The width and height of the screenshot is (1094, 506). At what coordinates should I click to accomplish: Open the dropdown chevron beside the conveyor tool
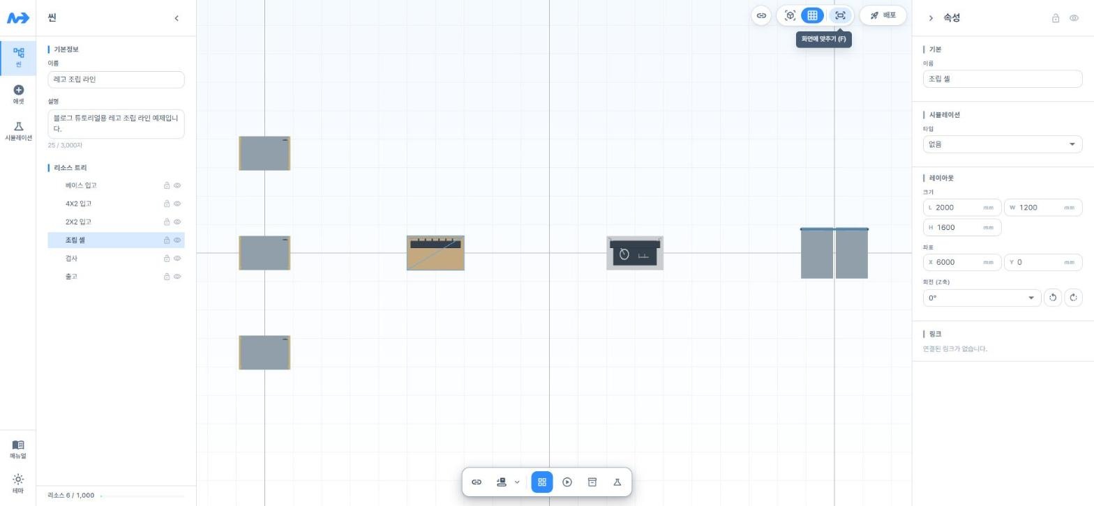(517, 482)
